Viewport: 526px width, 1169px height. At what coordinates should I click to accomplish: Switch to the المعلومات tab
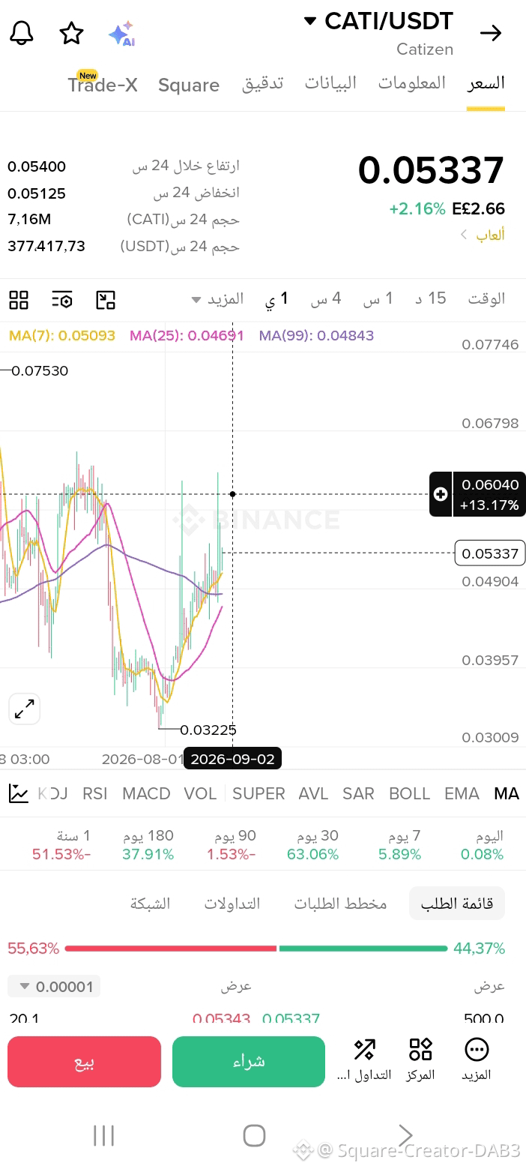tap(411, 83)
